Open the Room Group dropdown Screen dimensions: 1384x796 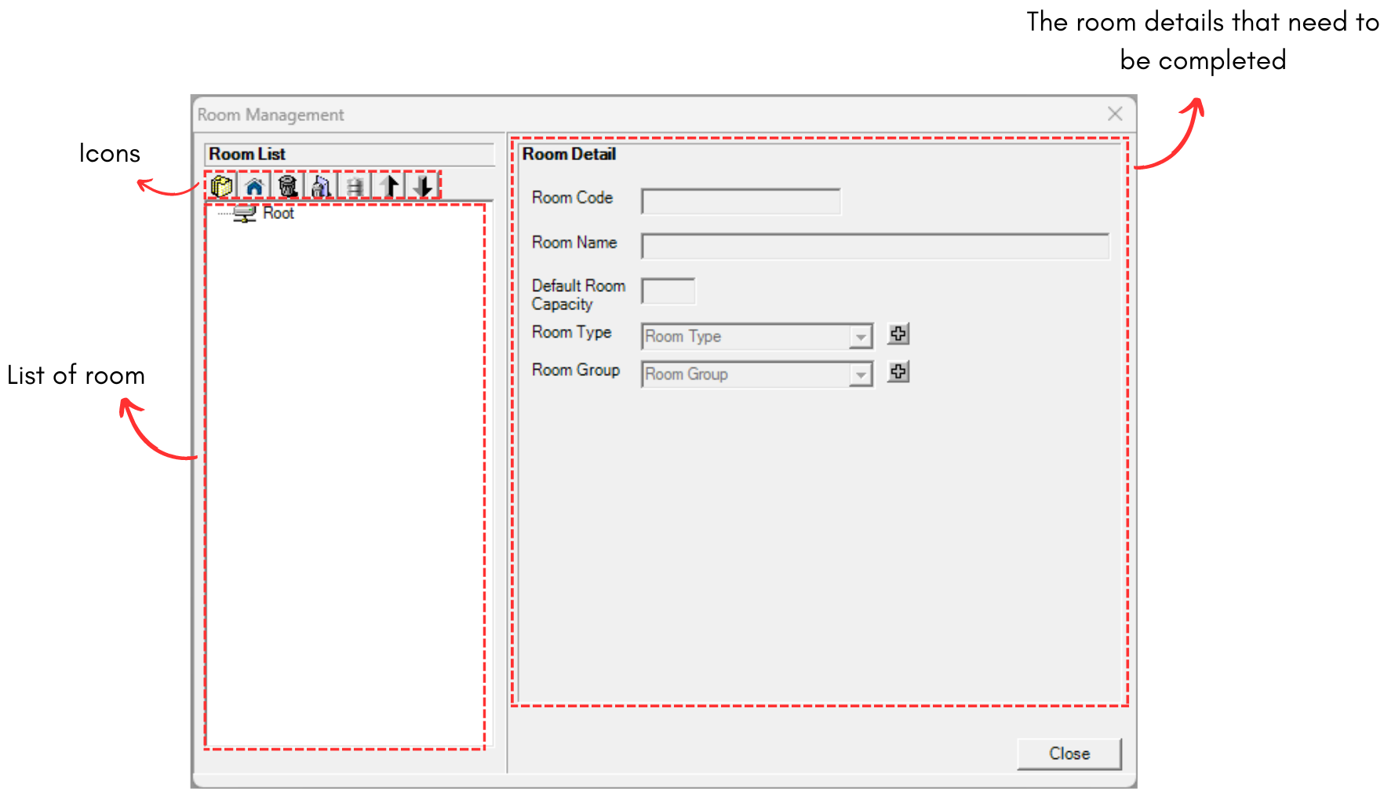tap(861, 374)
